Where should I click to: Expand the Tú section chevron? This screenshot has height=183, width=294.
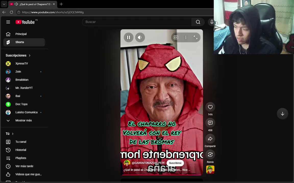point(13,134)
